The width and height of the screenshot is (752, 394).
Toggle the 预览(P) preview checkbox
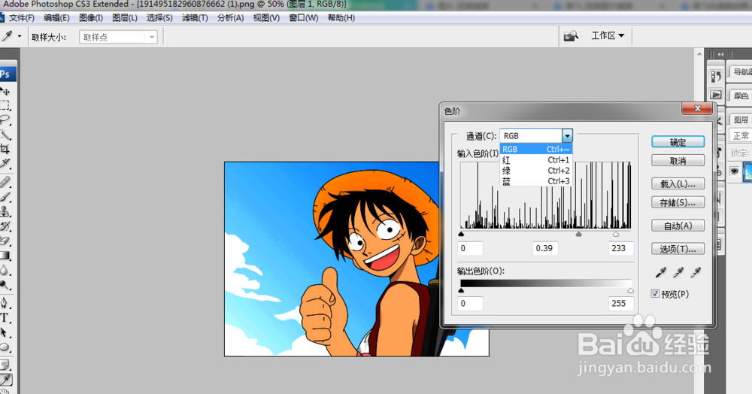(655, 293)
